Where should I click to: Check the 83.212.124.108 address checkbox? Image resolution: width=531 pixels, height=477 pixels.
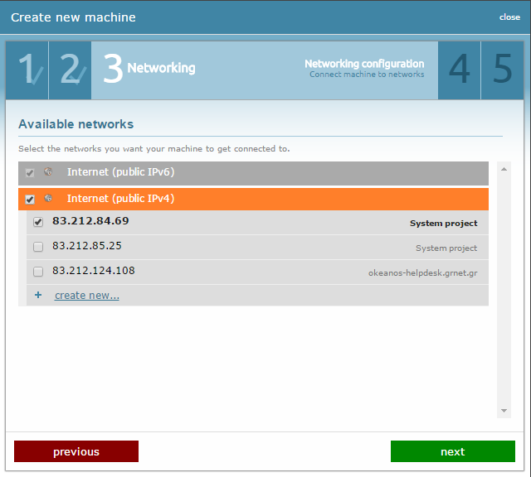[38, 271]
